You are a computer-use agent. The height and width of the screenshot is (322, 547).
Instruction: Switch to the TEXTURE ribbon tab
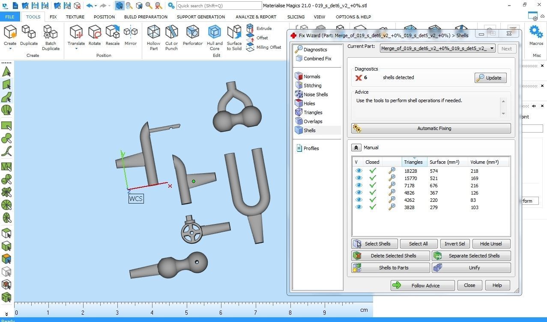tap(75, 17)
